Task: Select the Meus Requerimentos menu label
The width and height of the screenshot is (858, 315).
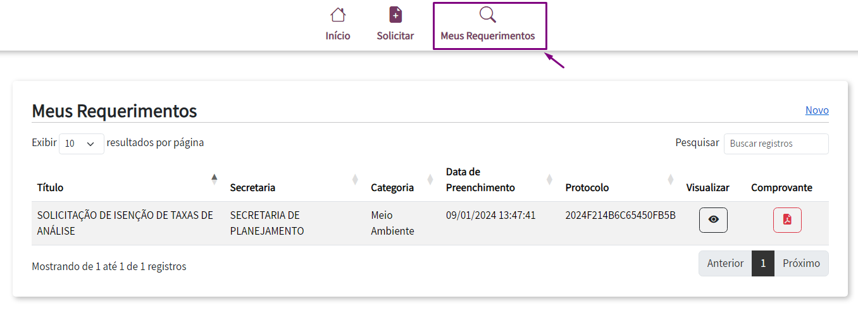Action: click(x=488, y=36)
